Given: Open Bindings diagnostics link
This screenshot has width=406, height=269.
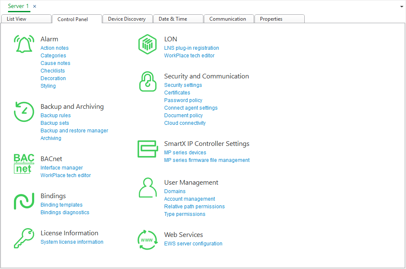Looking at the screenshot, I should click(65, 213).
